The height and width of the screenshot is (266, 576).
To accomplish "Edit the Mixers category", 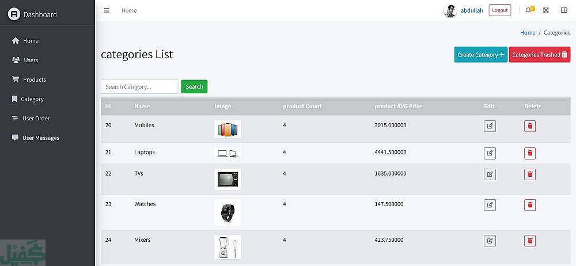I will [x=490, y=241].
